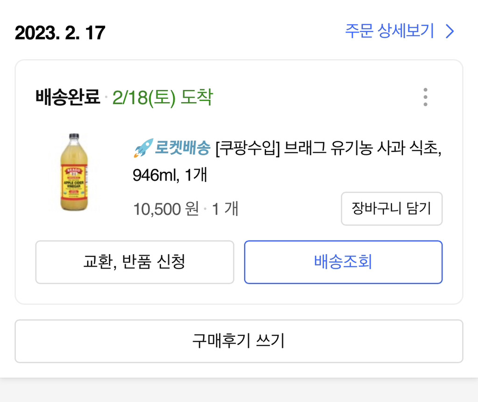Select the 교환, 반품 신청 button

(134, 262)
